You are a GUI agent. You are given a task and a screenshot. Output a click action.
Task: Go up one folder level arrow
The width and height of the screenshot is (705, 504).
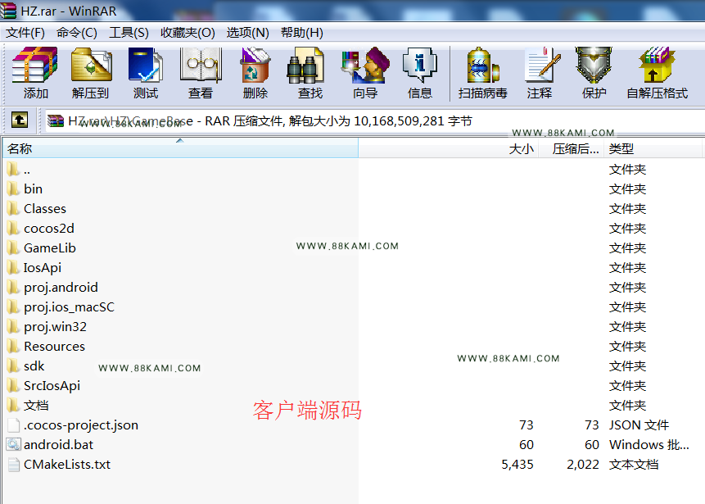20,120
